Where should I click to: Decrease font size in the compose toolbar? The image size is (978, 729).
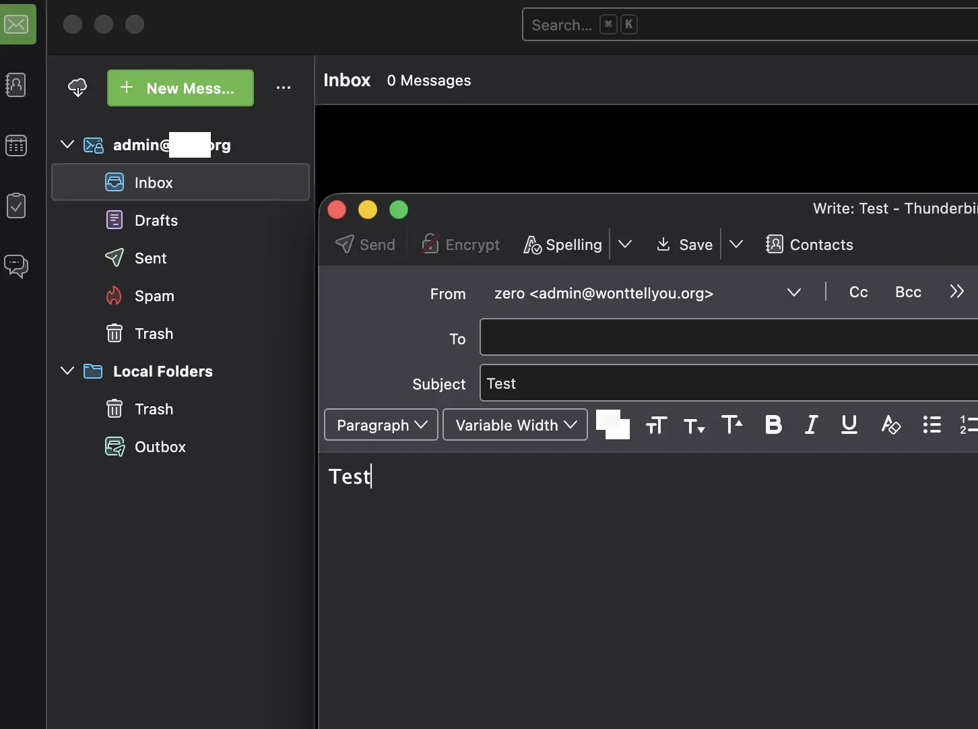[x=694, y=425]
